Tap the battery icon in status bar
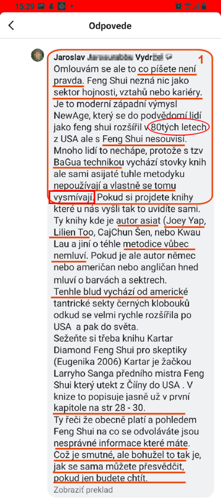This screenshot has width=221, height=500. click(204, 6)
